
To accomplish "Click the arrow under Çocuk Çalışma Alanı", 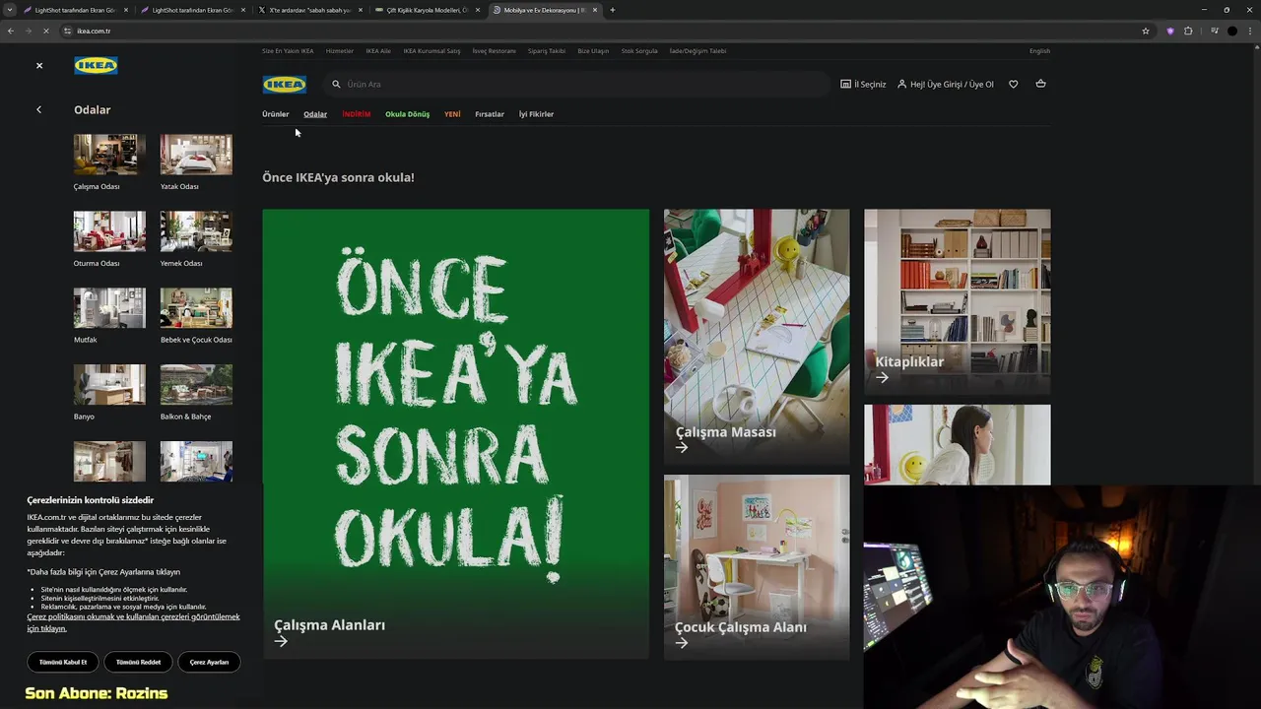I will pyautogui.click(x=682, y=643).
